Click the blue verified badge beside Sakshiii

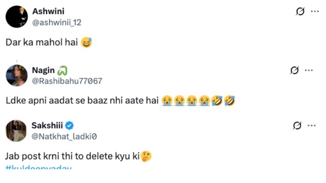(x=69, y=126)
